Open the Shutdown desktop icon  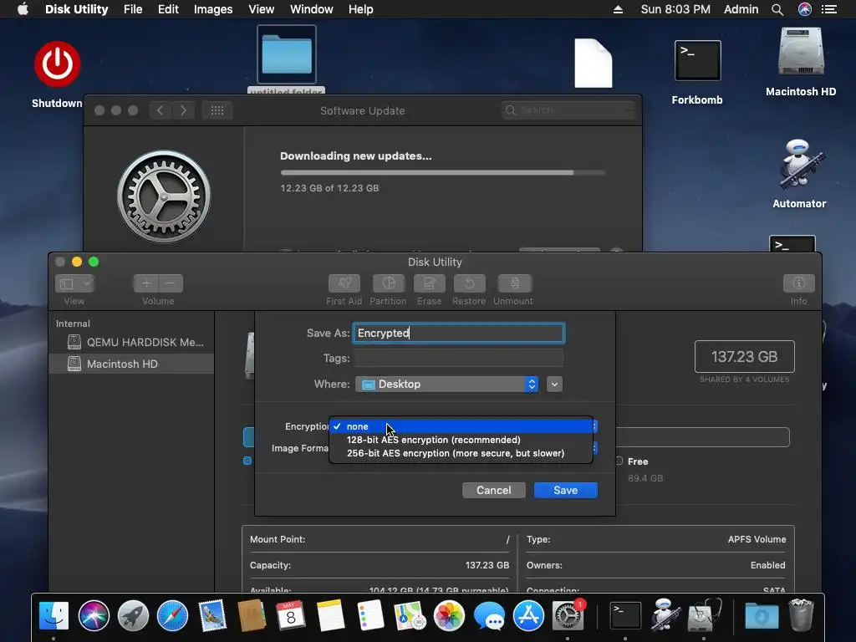58,64
